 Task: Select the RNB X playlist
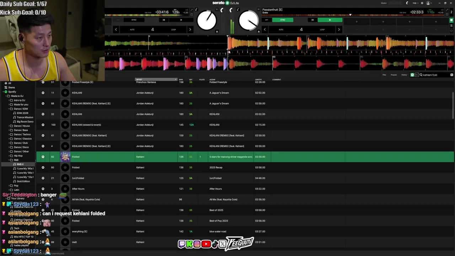20,164
